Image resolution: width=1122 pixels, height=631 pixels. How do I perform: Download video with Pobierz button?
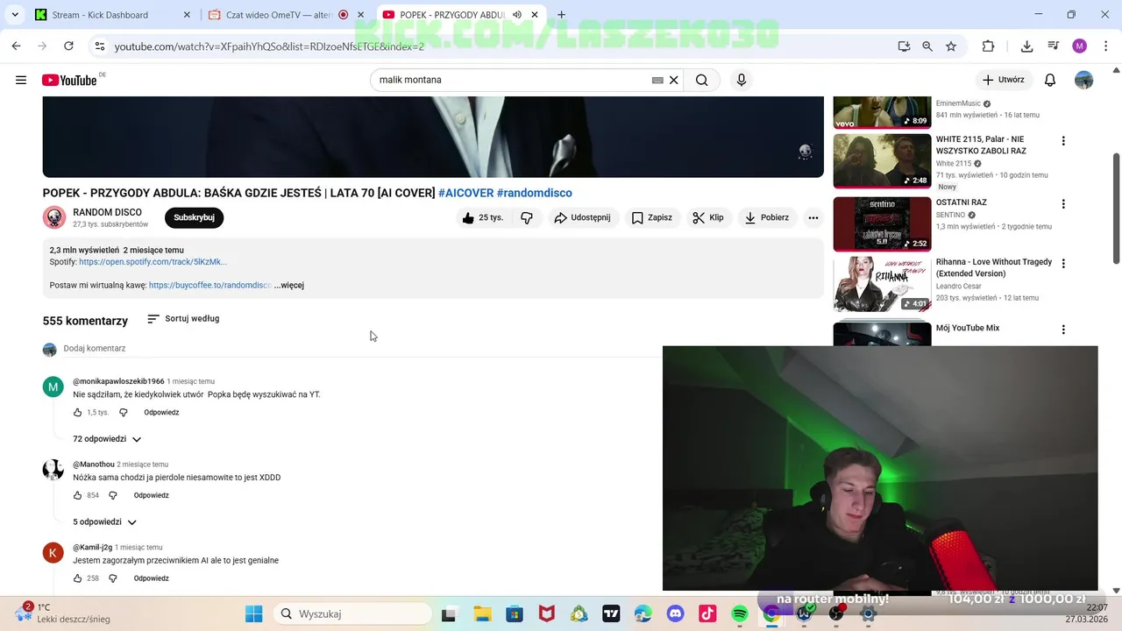tap(766, 217)
